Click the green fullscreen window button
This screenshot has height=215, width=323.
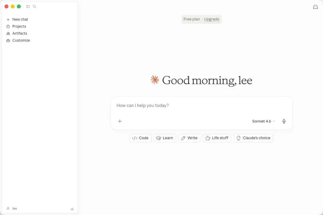[19, 6]
